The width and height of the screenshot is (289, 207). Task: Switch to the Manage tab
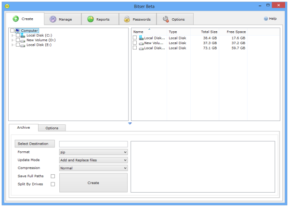63,19
